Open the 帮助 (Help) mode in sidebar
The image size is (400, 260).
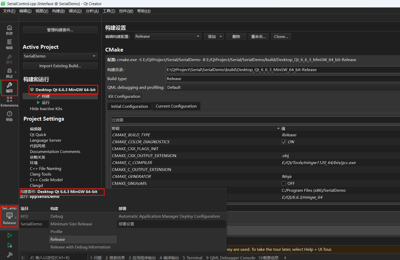coord(9,116)
